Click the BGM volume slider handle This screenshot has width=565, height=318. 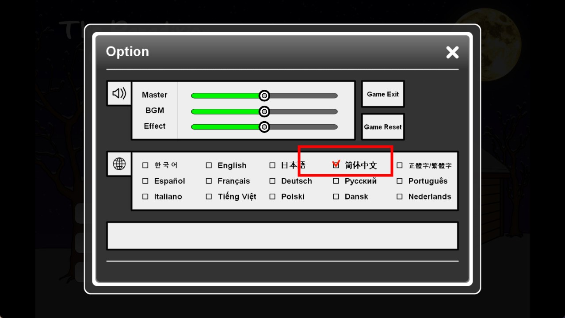[x=264, y=111]
